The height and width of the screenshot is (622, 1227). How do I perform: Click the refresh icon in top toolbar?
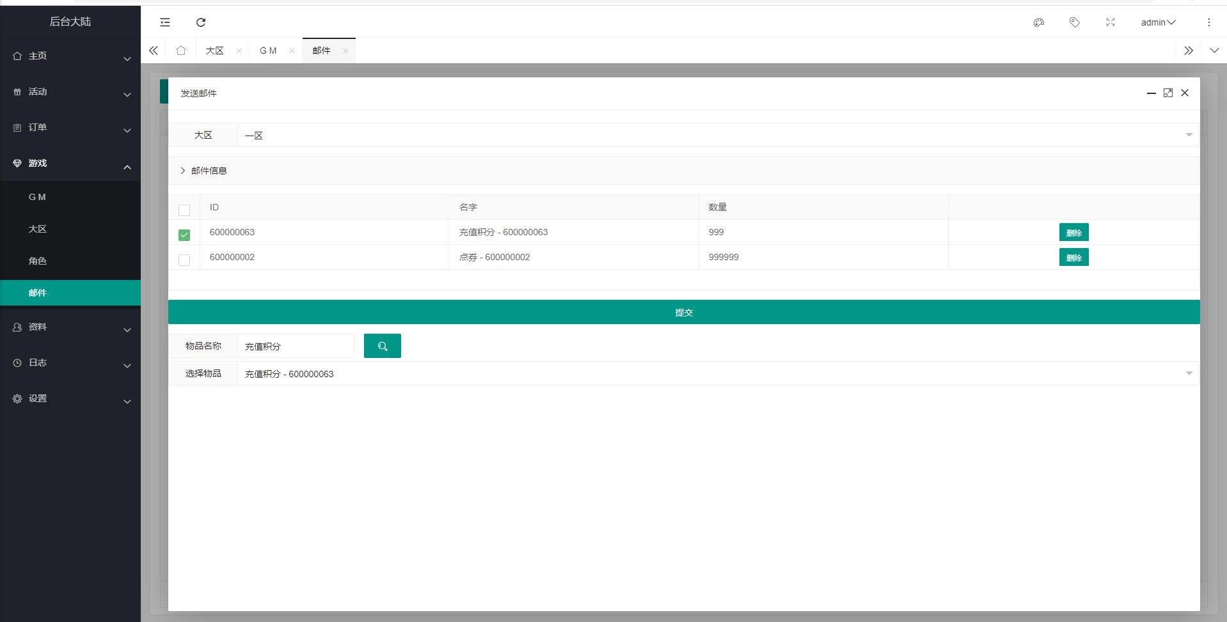201,22
